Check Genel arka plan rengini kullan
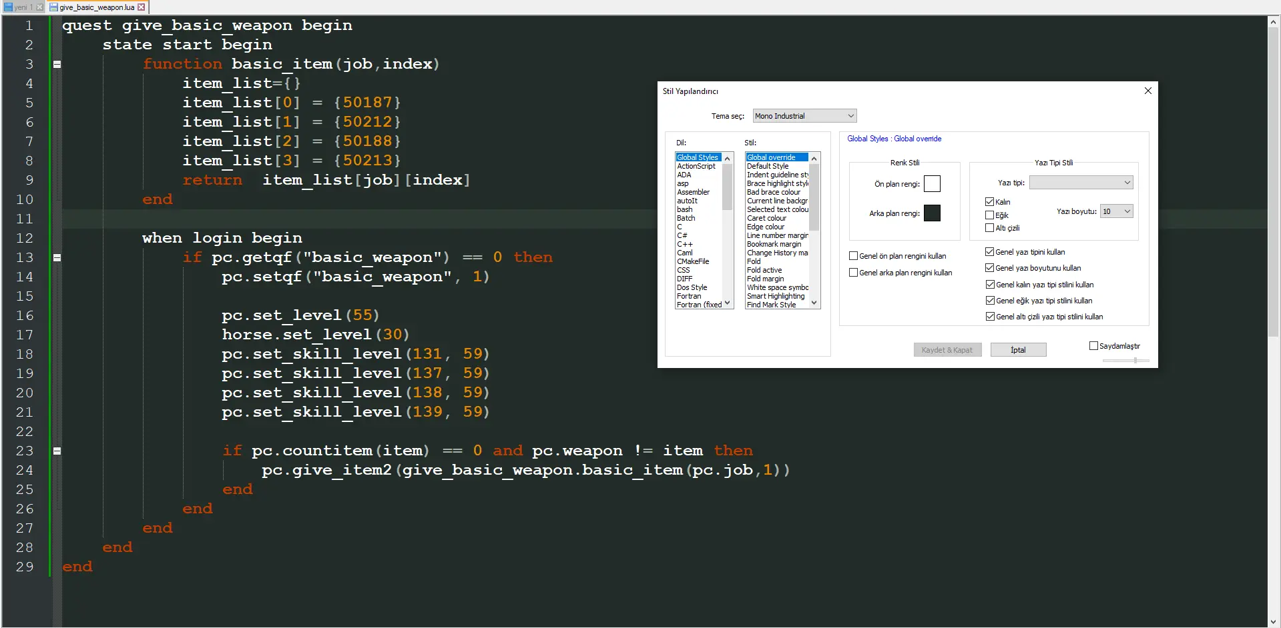Screen dimensions: 1281x628 [853, 273]
